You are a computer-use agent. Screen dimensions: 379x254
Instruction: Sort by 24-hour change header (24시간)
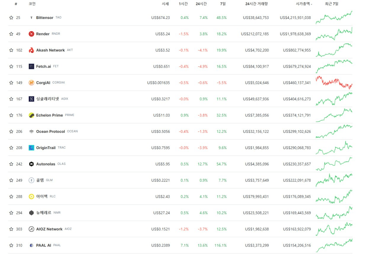(x=201, y=4)
